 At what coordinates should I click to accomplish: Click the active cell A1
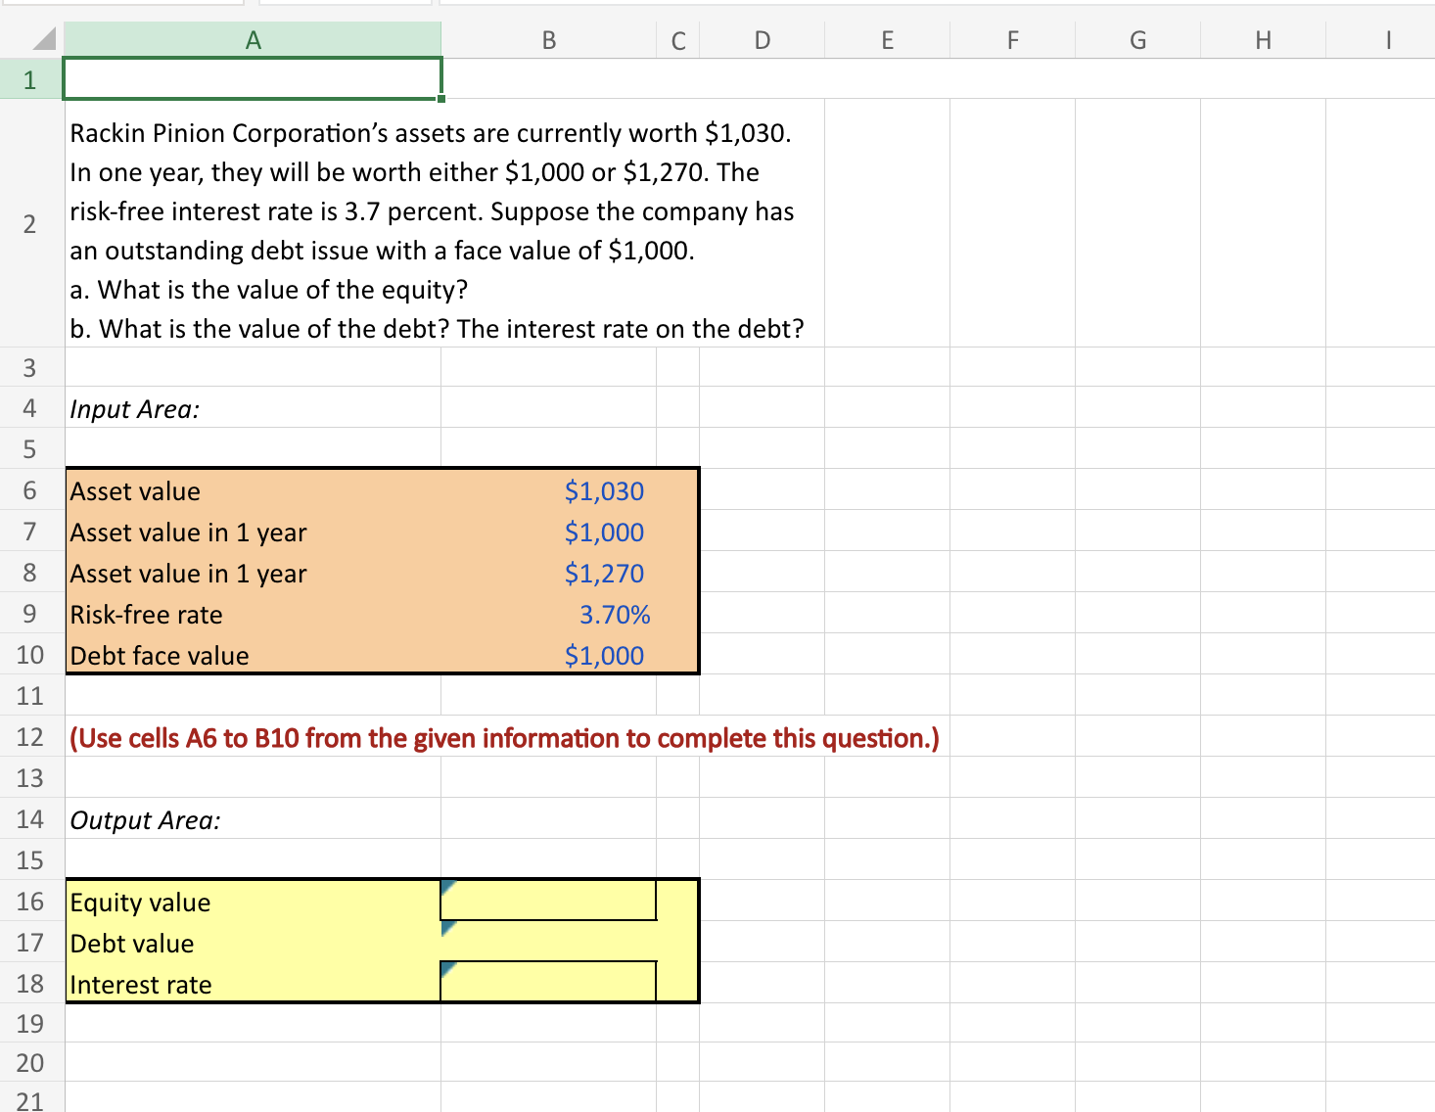pyautogui.click(x=253, y=78)
